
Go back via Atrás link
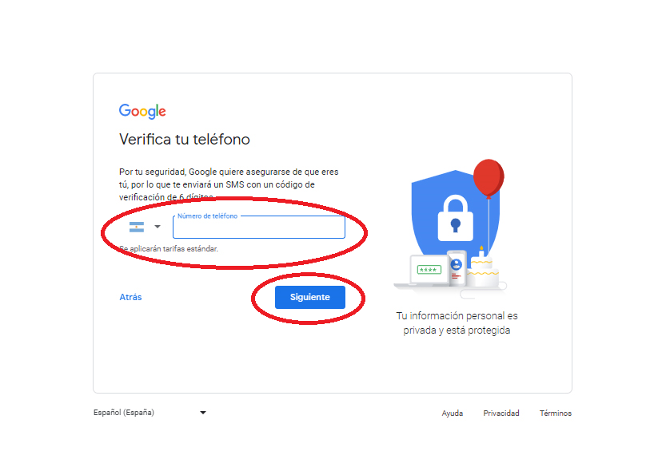tap(131, 297)
